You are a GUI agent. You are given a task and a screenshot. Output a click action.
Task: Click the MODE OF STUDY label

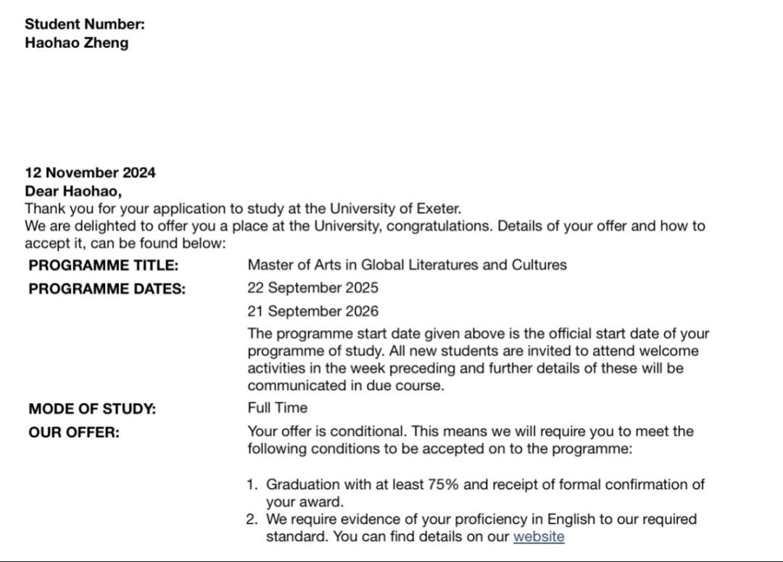coord(92,408)
